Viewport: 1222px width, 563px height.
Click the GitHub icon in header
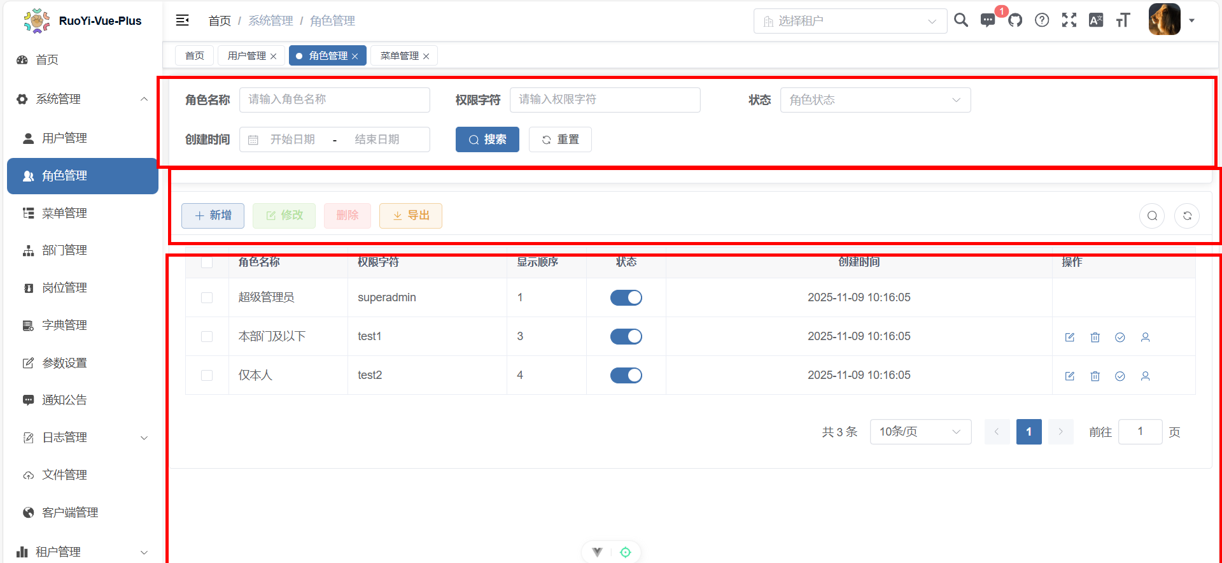pos(1015,20)
